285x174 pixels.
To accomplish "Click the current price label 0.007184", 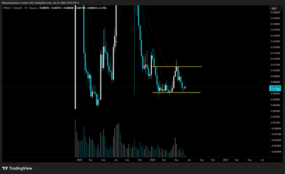I will [275, 88].
